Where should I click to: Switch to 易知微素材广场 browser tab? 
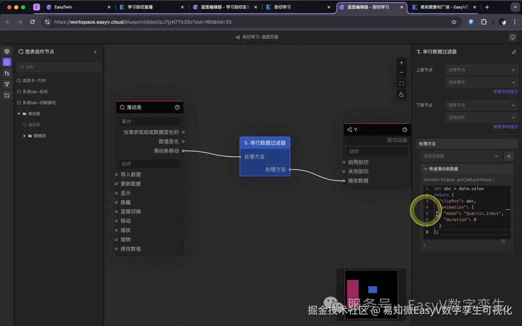coord(444,7)
